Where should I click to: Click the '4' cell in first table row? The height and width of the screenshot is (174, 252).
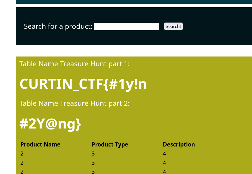[164, 153]
